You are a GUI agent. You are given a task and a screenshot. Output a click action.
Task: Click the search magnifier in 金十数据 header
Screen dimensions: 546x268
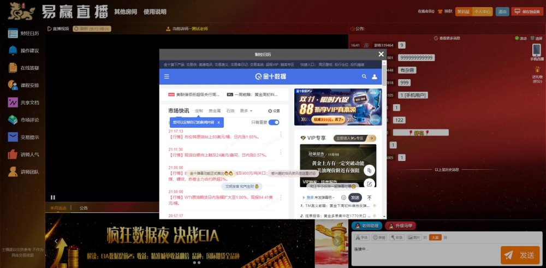[x=364, y=76]
